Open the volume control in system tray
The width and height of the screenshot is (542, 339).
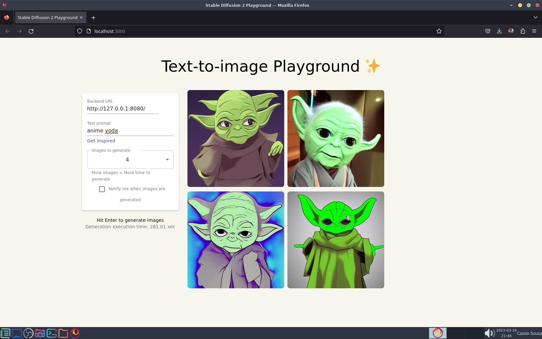tap(490, 333)
